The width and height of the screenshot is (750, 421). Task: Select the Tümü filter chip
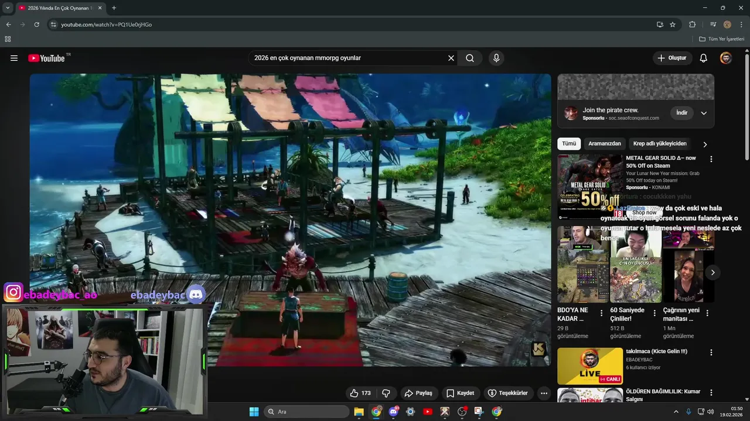569,144
